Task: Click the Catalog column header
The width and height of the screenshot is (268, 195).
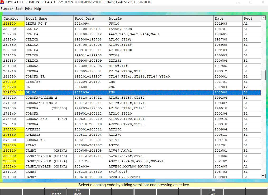Action: coord(13,19)
